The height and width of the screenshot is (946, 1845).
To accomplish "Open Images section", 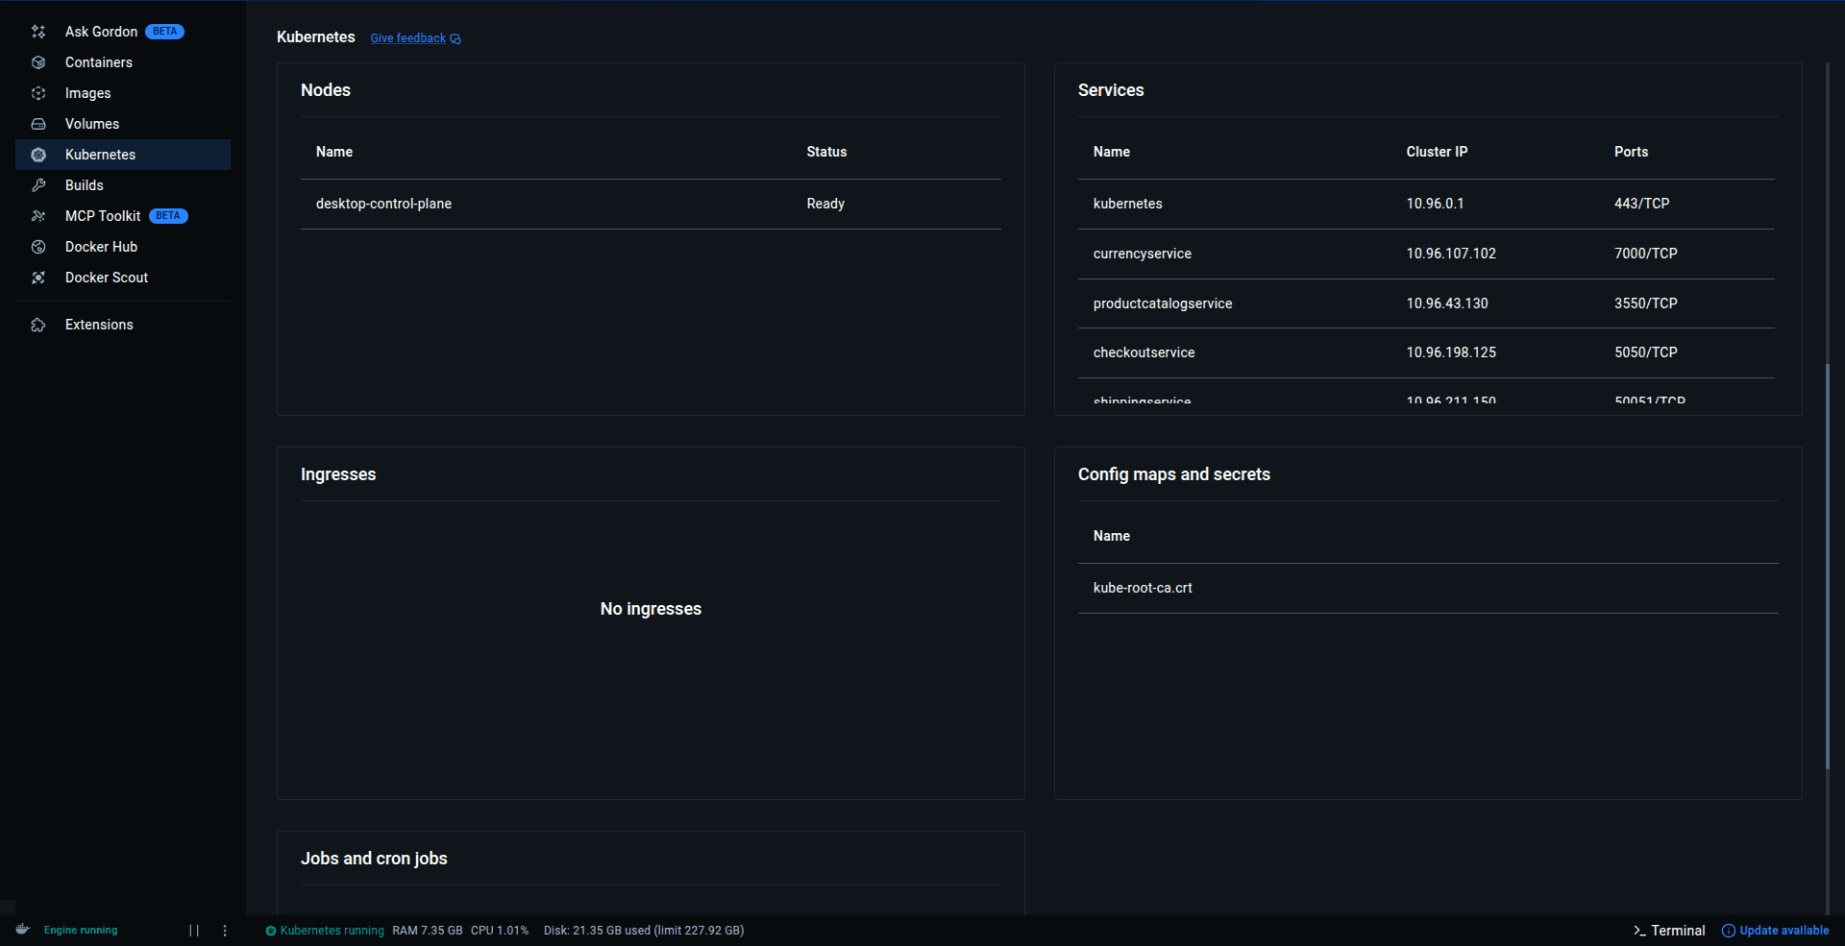I will [x=123, y=93].
